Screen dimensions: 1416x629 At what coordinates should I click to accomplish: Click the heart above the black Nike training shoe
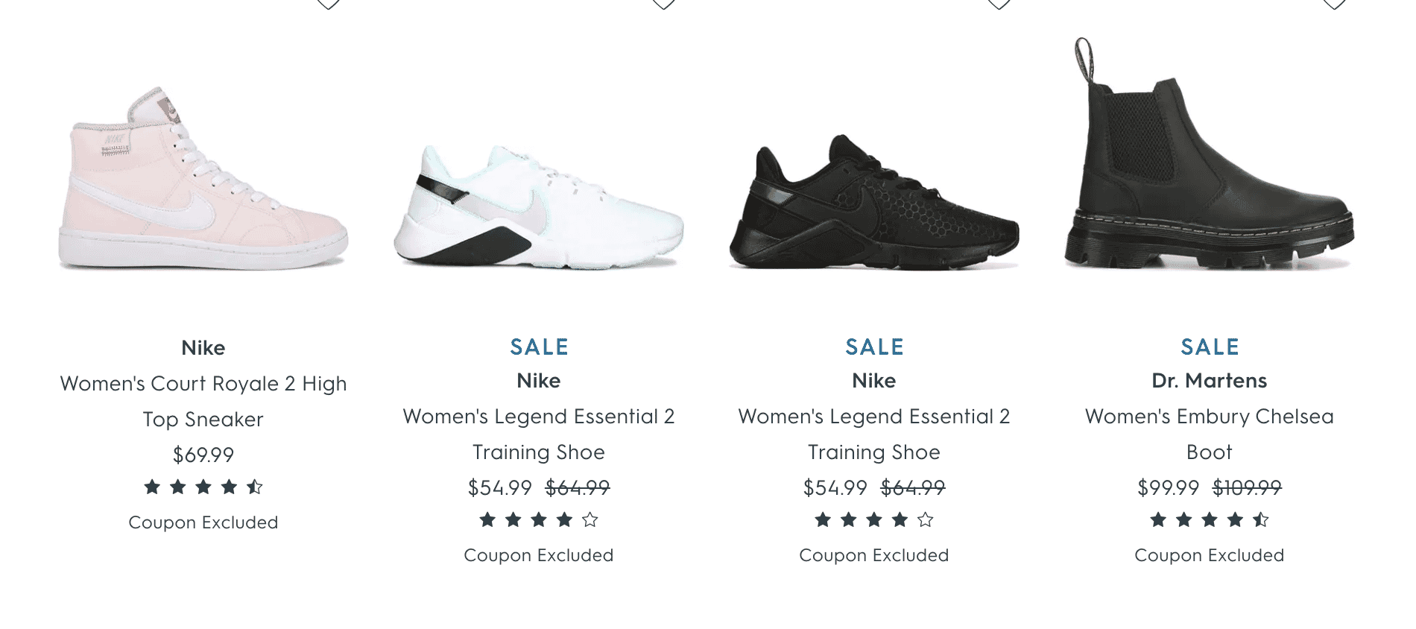coord(999,4)
